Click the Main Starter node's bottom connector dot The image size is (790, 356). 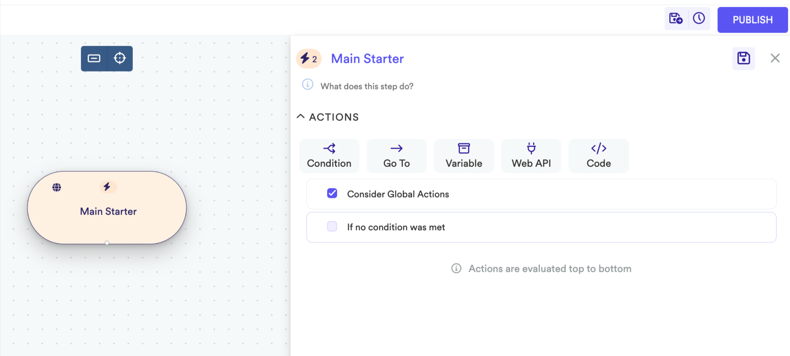107,243
